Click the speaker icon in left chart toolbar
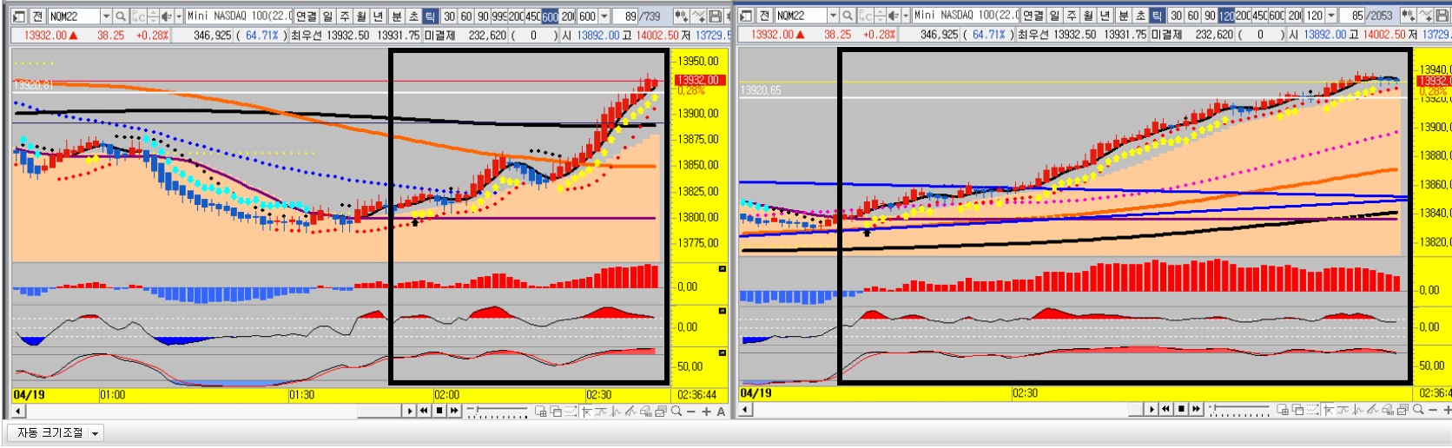1452x448 pixels. click(x=166, y=16)
